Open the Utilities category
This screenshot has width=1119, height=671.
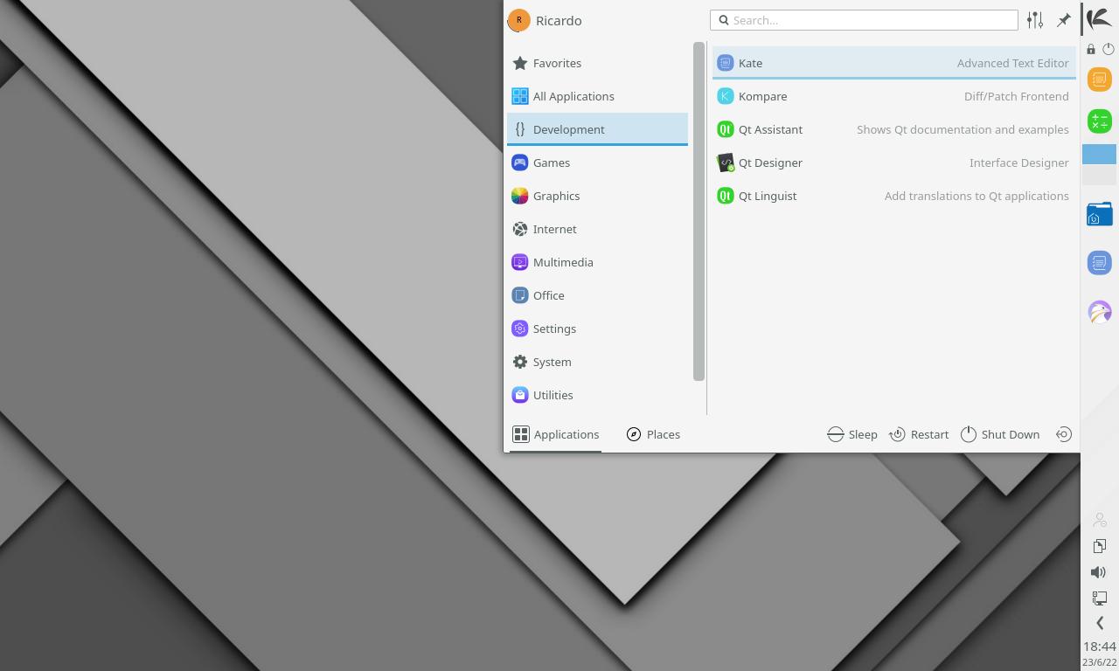pyautogui.click(x=597, y=395)
